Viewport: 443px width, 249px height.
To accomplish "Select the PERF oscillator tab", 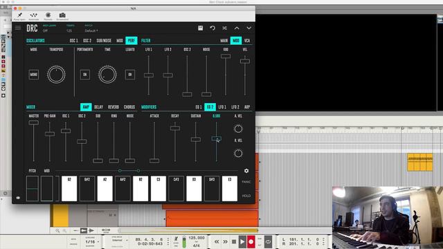I will (132, 41).
